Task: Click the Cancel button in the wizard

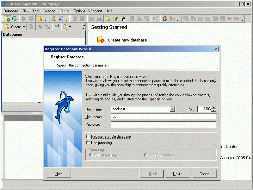Action: [205, 174]
